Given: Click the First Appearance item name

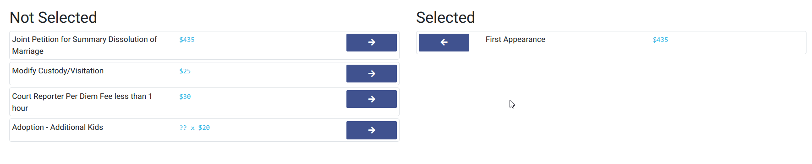Looking at the screenshot, I should [515, 39].
